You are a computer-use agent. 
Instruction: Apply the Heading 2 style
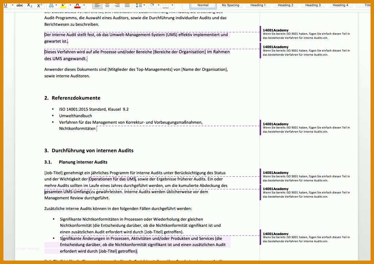pyautogui.click(x=286, y=5)
